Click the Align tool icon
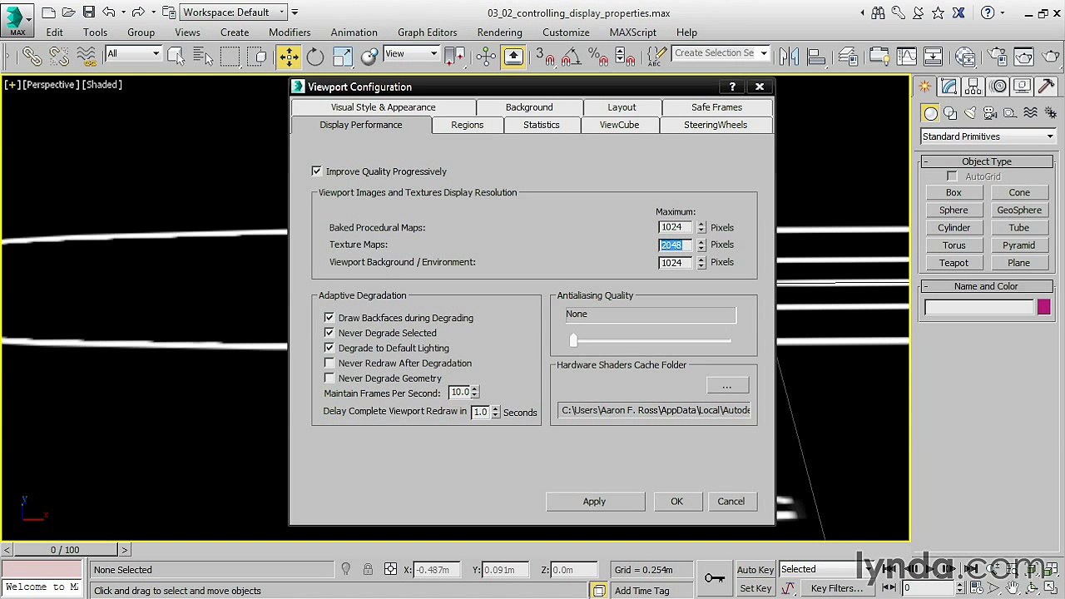The height and width of the screenshot is (599, 1065). (x=816, y=56)
